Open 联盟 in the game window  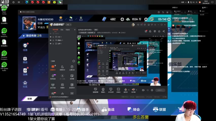click(x=159, y=109)
